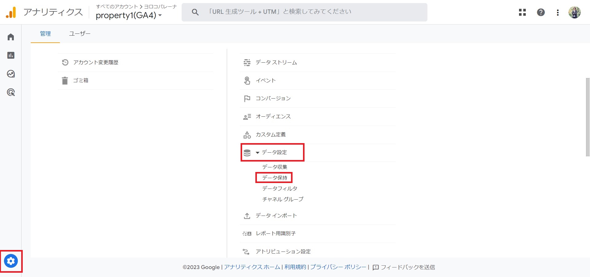Screen dimensions: 590x277
Task: Collapse the データ設定 section
Action: 258,152
